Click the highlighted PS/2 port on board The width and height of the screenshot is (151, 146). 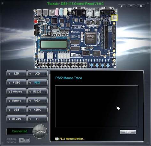pos(114,18)
